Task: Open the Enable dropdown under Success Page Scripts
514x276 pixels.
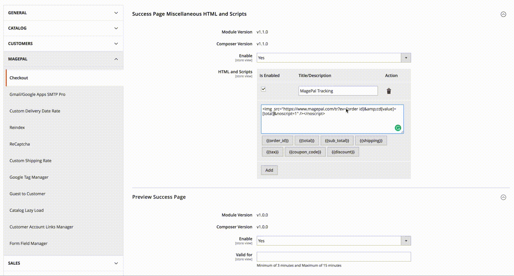Action: pyautogui.click(x=334, y=58)
